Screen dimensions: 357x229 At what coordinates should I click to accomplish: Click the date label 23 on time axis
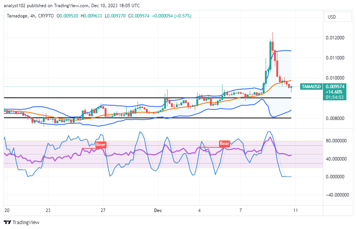click(48, 210)
